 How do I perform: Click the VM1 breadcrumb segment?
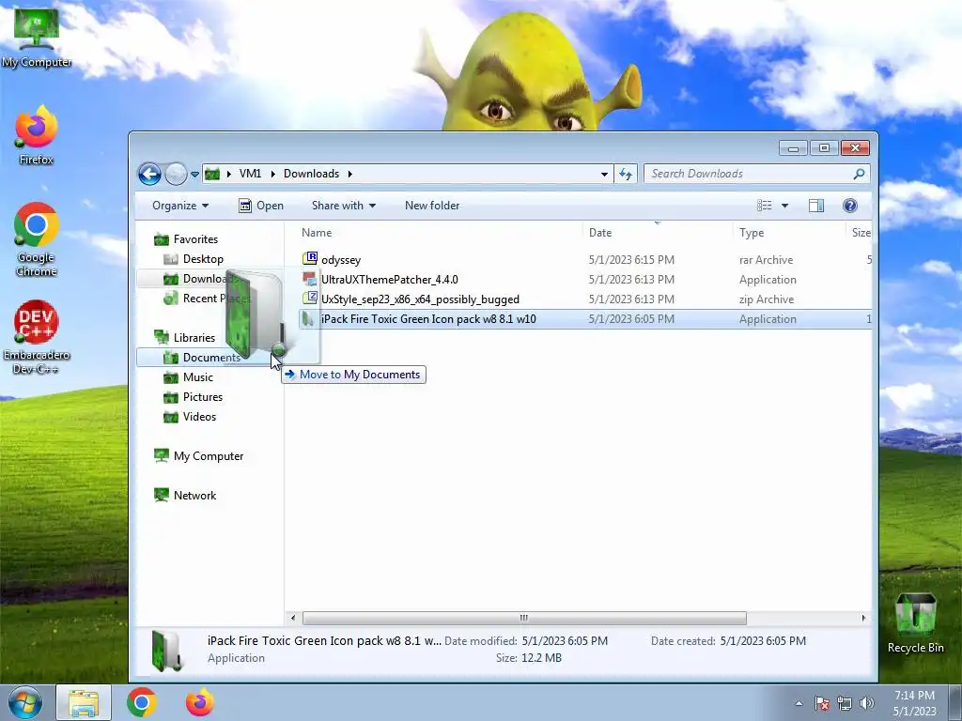(x=250, y=174)
